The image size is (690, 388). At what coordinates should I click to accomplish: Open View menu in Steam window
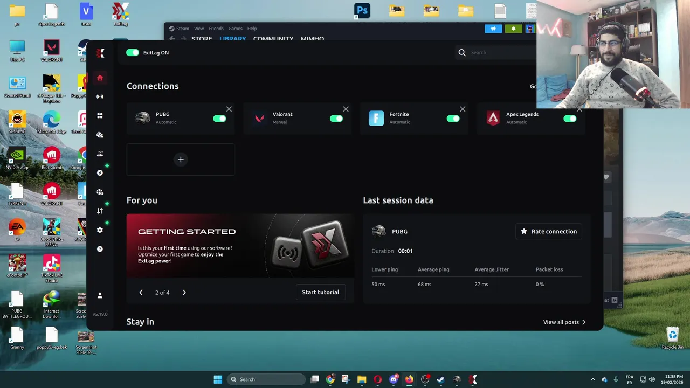pyautogui.click(x=199, y=29)
